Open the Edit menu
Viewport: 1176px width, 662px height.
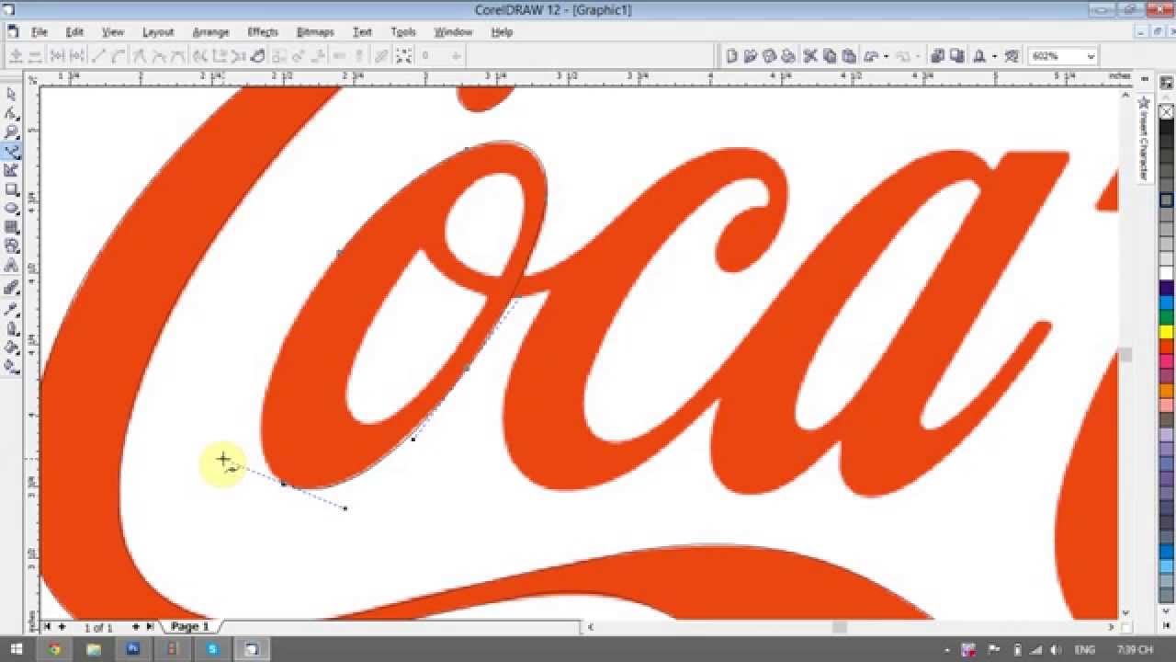click(x=74, y=31)
